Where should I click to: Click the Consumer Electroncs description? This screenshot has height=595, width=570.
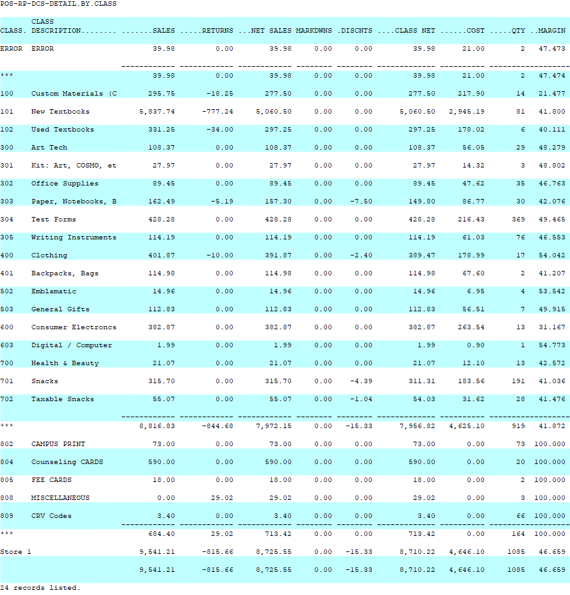[74, 327]
